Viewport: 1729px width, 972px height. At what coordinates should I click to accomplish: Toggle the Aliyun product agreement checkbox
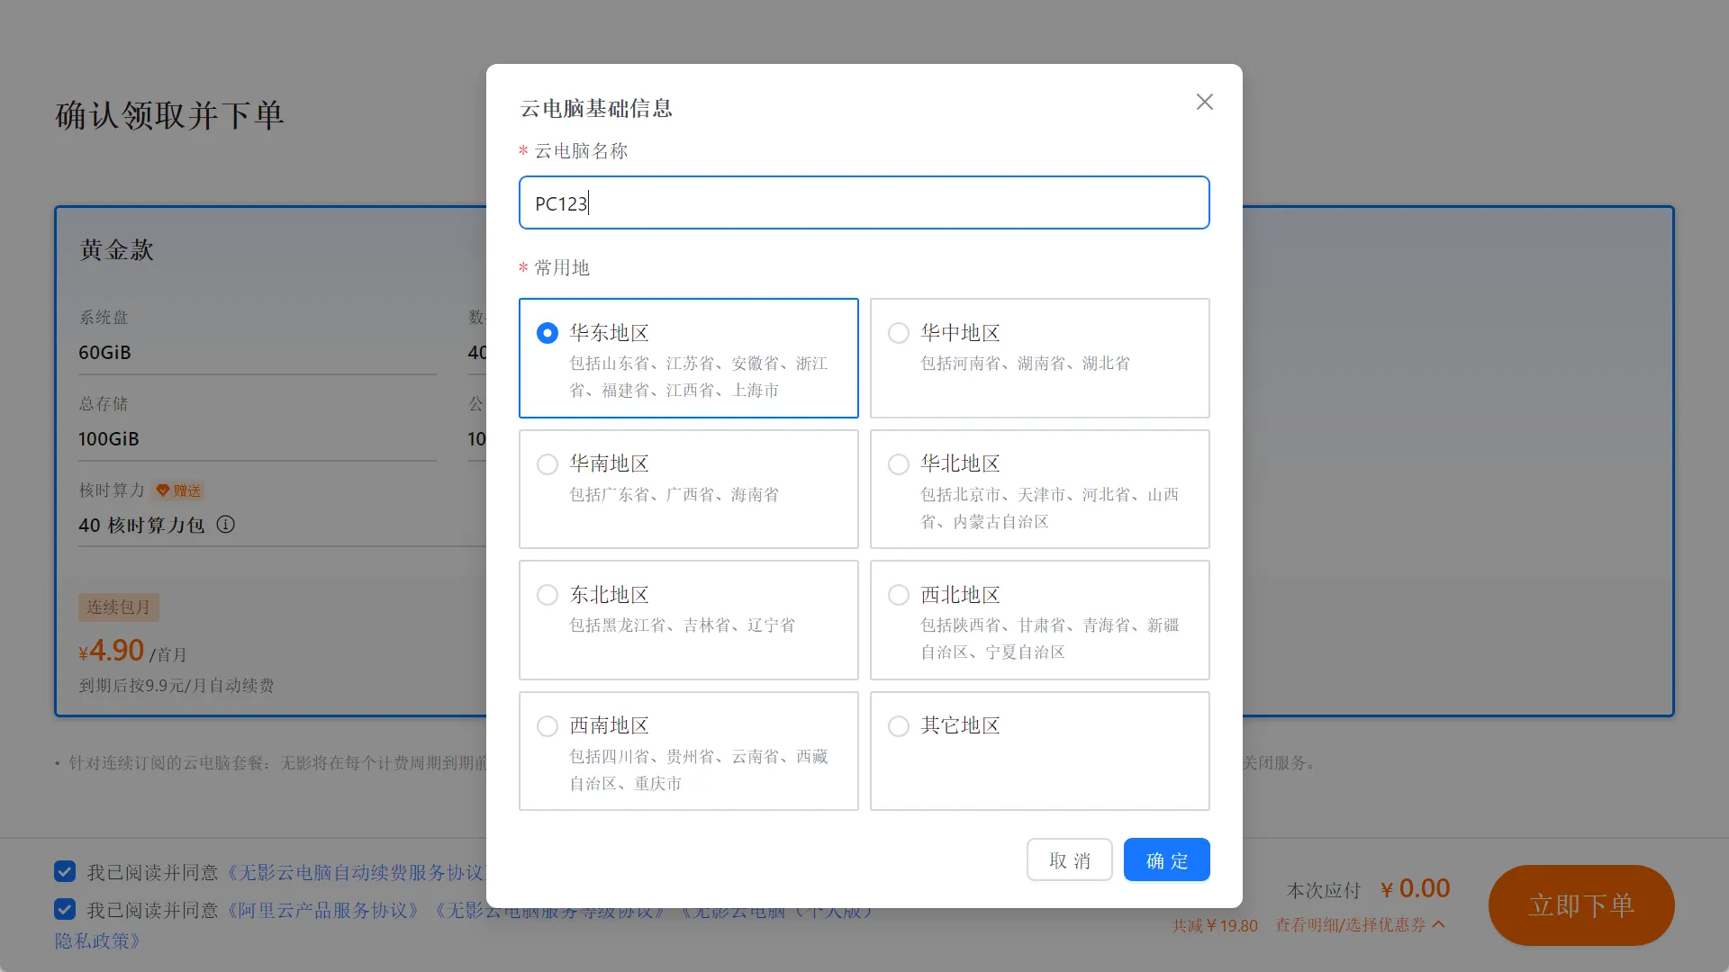click(65, 909)
